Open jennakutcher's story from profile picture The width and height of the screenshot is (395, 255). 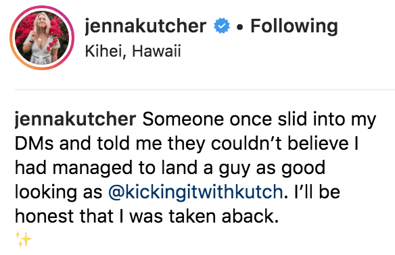click(x=42, y=38)
